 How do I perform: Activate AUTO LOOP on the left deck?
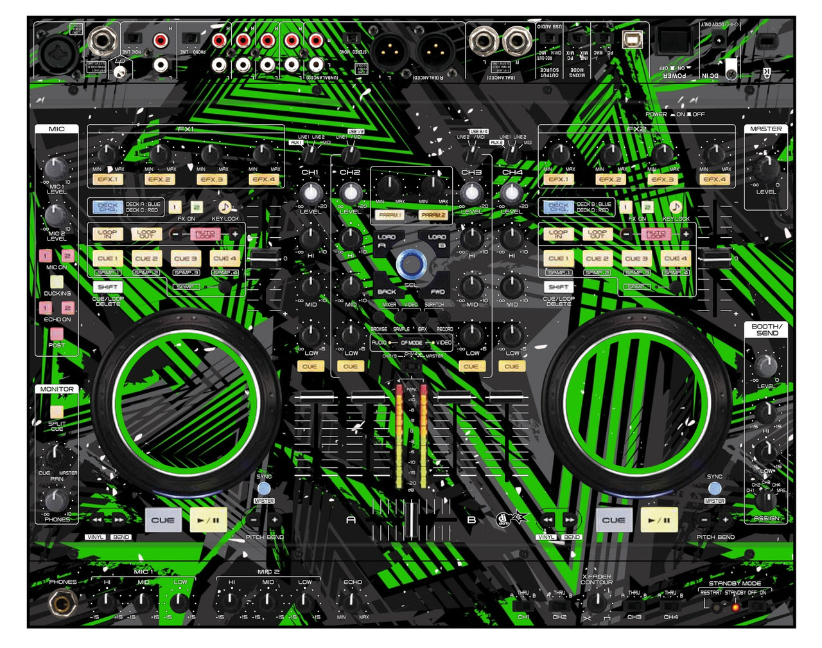pyautogui.click(x=205, y=235)
